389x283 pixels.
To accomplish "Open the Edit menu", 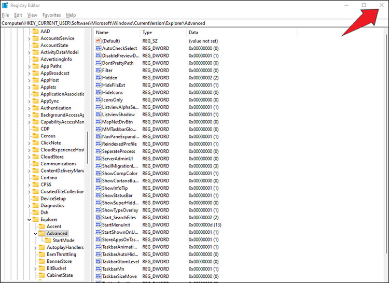I will (18, 15).
